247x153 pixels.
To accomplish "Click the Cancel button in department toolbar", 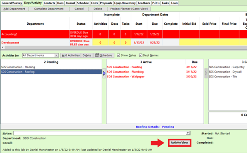I will click(x=79, y=9).
